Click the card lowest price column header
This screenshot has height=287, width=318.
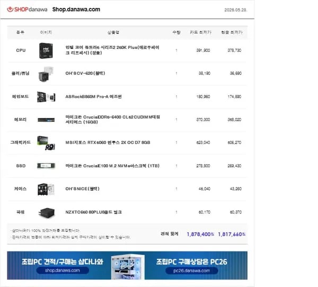[x=200, y=32]
